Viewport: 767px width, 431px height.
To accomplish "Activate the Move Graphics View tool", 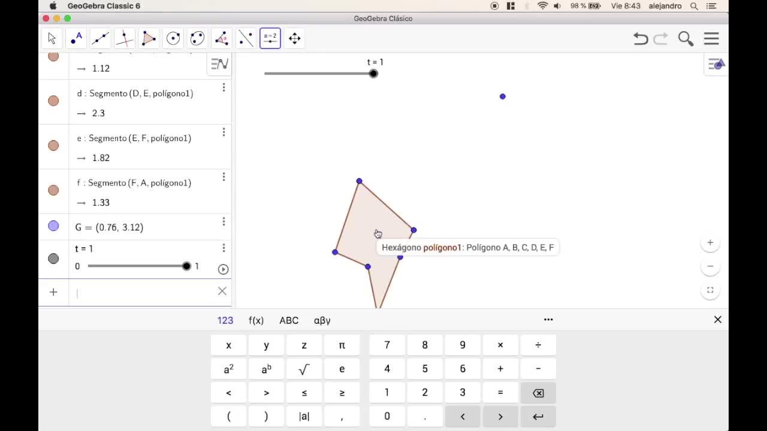I will click(294, 38).
